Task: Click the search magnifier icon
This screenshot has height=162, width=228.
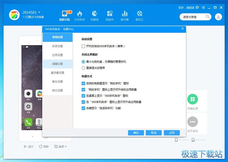Action: 208,17
